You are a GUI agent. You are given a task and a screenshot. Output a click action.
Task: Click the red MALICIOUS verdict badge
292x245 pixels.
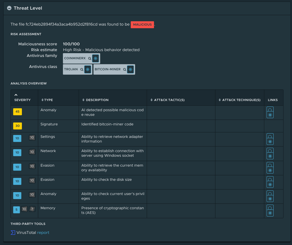[142, 25]
